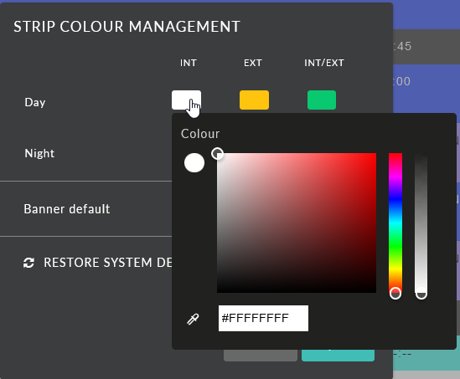This screenshot has height=379, width=460.
Task: Pick a colour with the eyedropper tool
Action: coord(193,319)
